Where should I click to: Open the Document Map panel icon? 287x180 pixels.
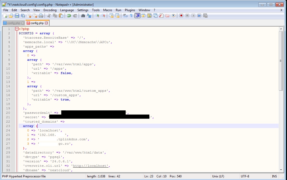click(x=149, y=16)
